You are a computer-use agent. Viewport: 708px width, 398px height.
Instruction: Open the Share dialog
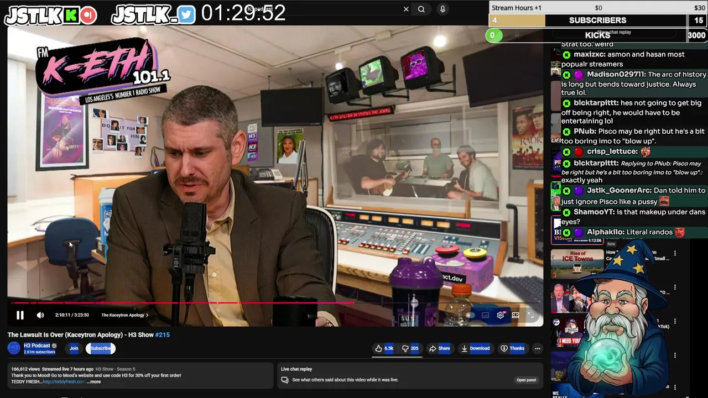click(x=440, y=348)
